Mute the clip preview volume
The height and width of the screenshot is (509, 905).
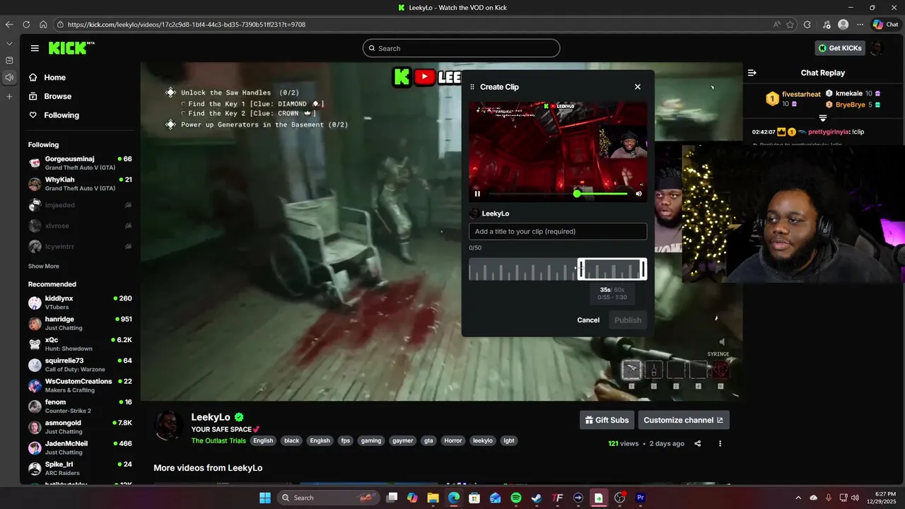(638, 194)
